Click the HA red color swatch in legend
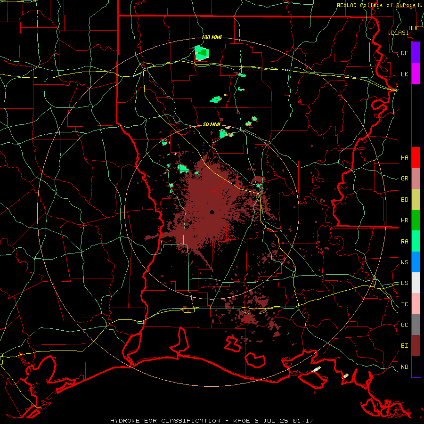 pyautogui.click(x=416, y=157)
